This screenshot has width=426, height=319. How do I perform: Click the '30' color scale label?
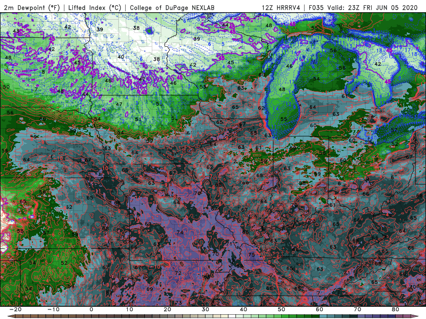tap(206, 309)
